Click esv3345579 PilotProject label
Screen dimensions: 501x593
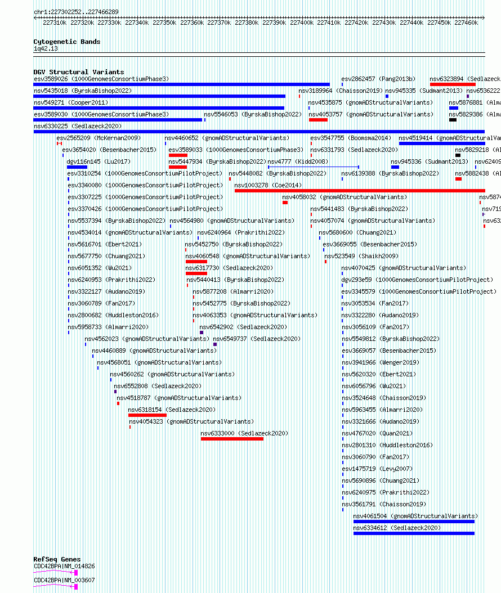pyautogui.click(x=419, y=291)
